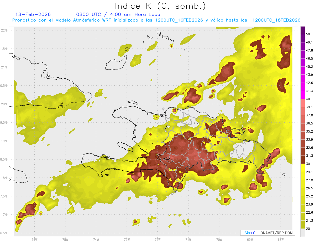Click the colorbar label "45.2"
Viewport: 315px width, 243px height.
[309, 67]
